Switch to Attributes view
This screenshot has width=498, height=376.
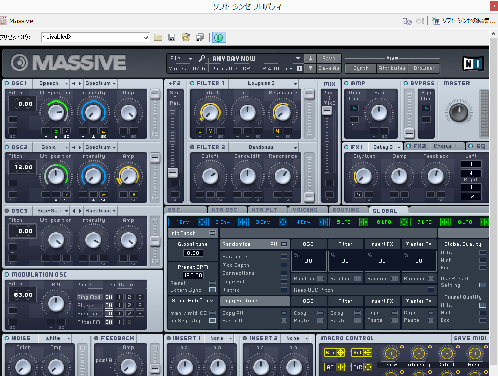(x=392, y=68)
